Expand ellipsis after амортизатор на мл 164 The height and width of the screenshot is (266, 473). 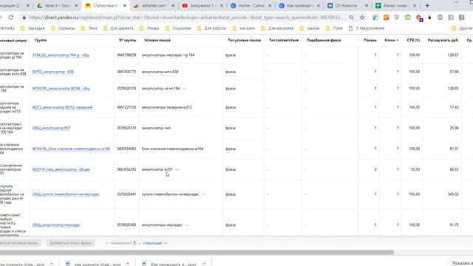tap(185, 89)
